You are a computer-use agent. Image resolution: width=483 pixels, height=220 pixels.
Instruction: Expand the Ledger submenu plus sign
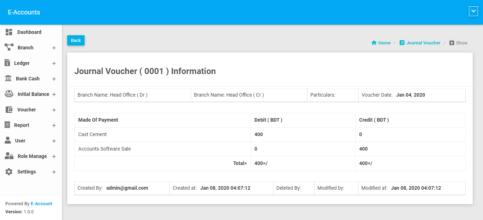click(x=54, y=63)
